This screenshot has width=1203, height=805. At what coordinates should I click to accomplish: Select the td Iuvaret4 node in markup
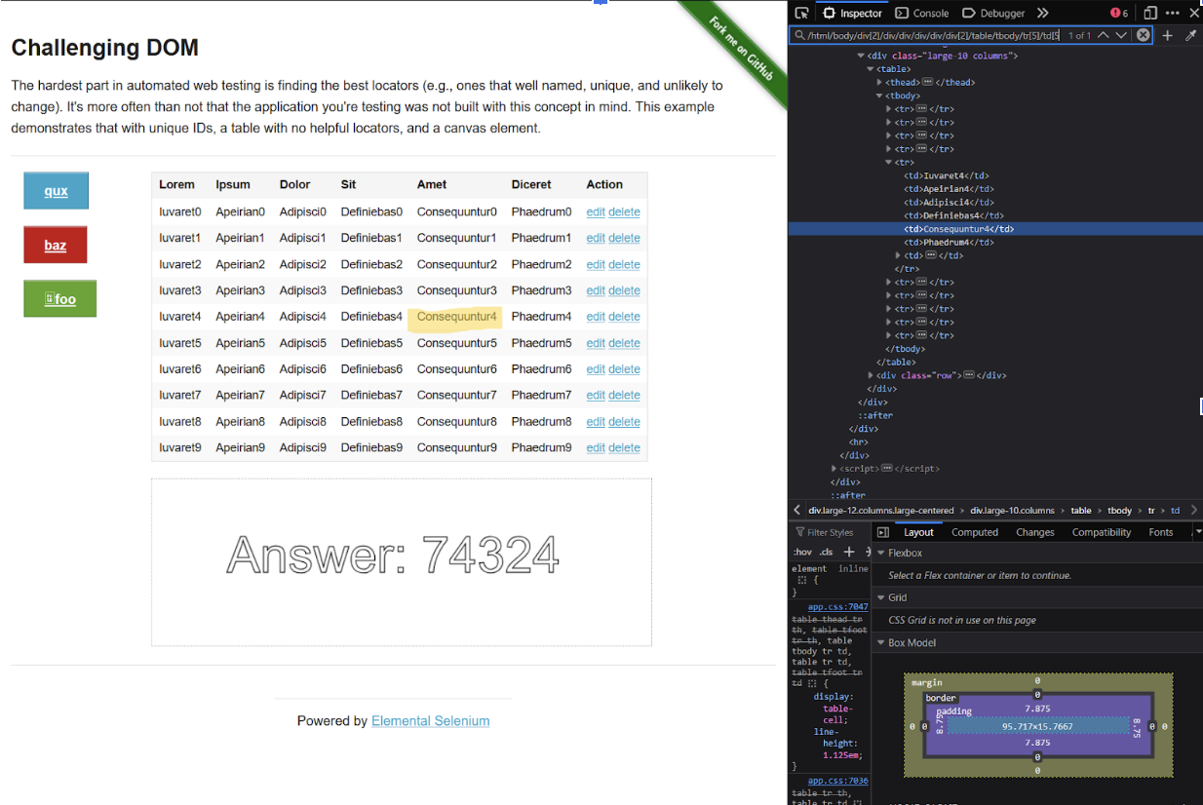click(x=948, y=175)
